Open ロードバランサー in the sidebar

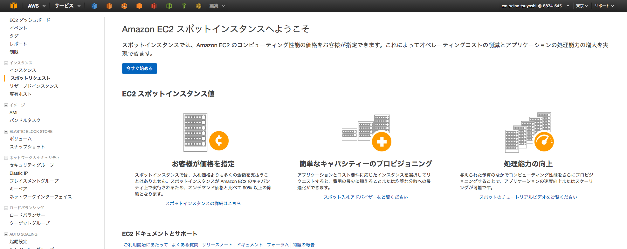[x=27, y=215]
